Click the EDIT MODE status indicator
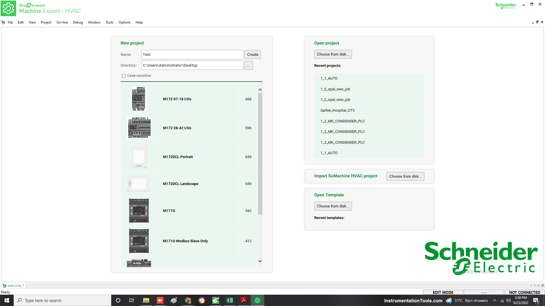The image size is (545, 306). point(443,292)
